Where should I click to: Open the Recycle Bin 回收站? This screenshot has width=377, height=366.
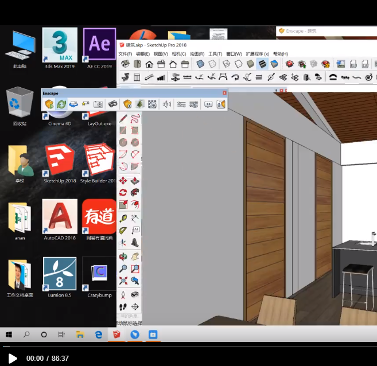pos(20,106)
